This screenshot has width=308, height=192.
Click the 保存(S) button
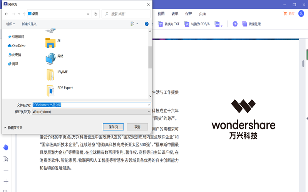(x=116, y=127)
